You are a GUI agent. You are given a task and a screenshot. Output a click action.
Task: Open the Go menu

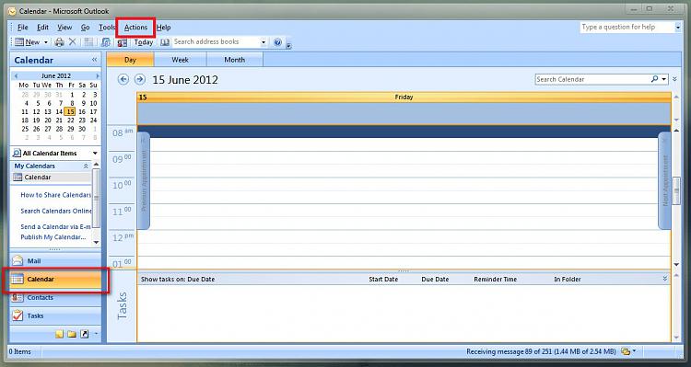pos(85,28)
